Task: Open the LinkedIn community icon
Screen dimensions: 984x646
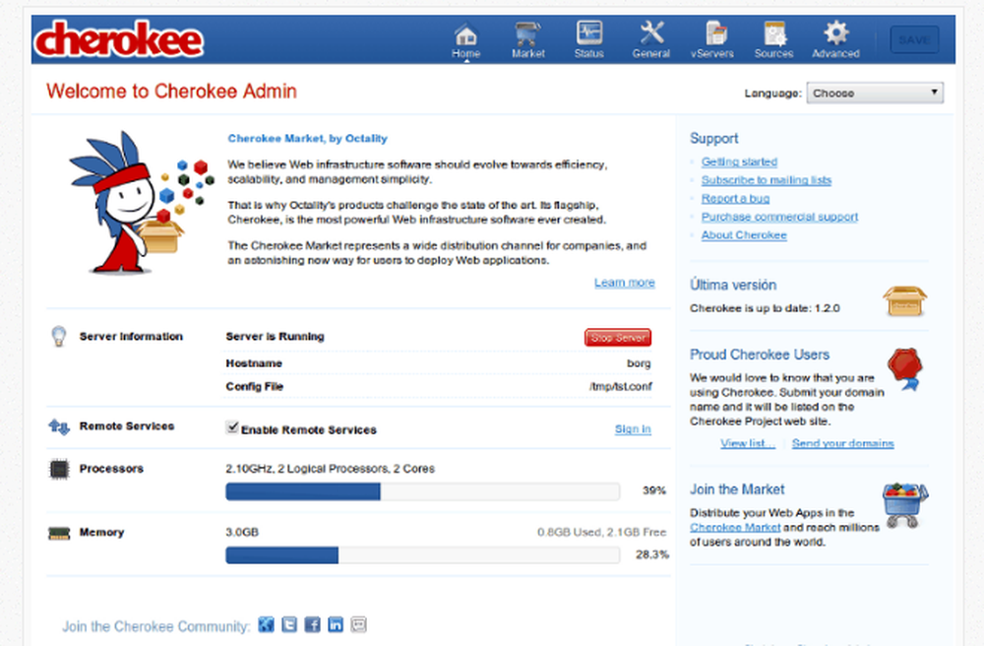Action: 336,624
